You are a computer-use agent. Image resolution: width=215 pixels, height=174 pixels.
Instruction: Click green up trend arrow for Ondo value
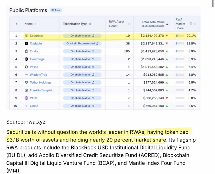pos(167,51)
